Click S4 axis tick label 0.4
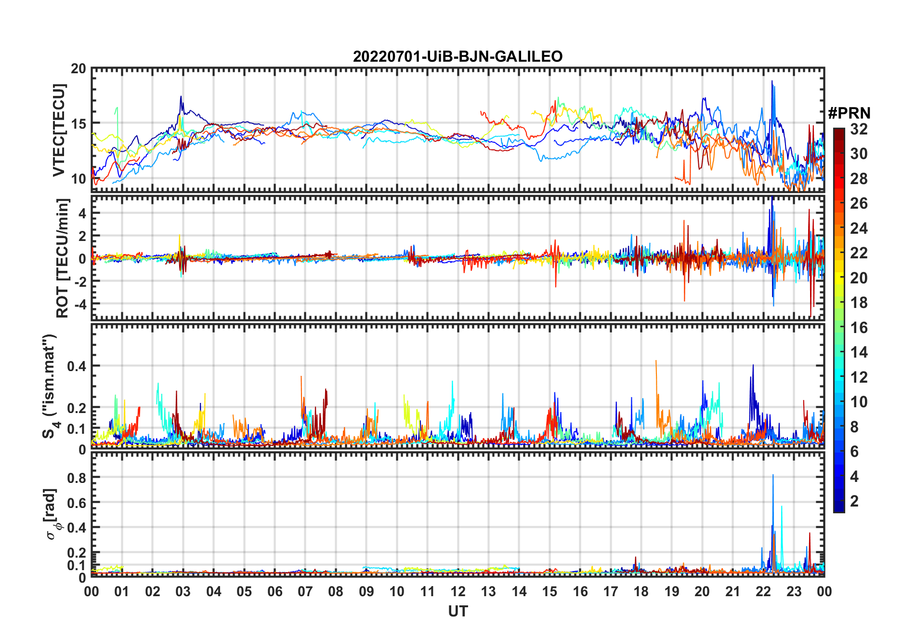The height and width of the screenshot is (641, 916). click(77, 366)
